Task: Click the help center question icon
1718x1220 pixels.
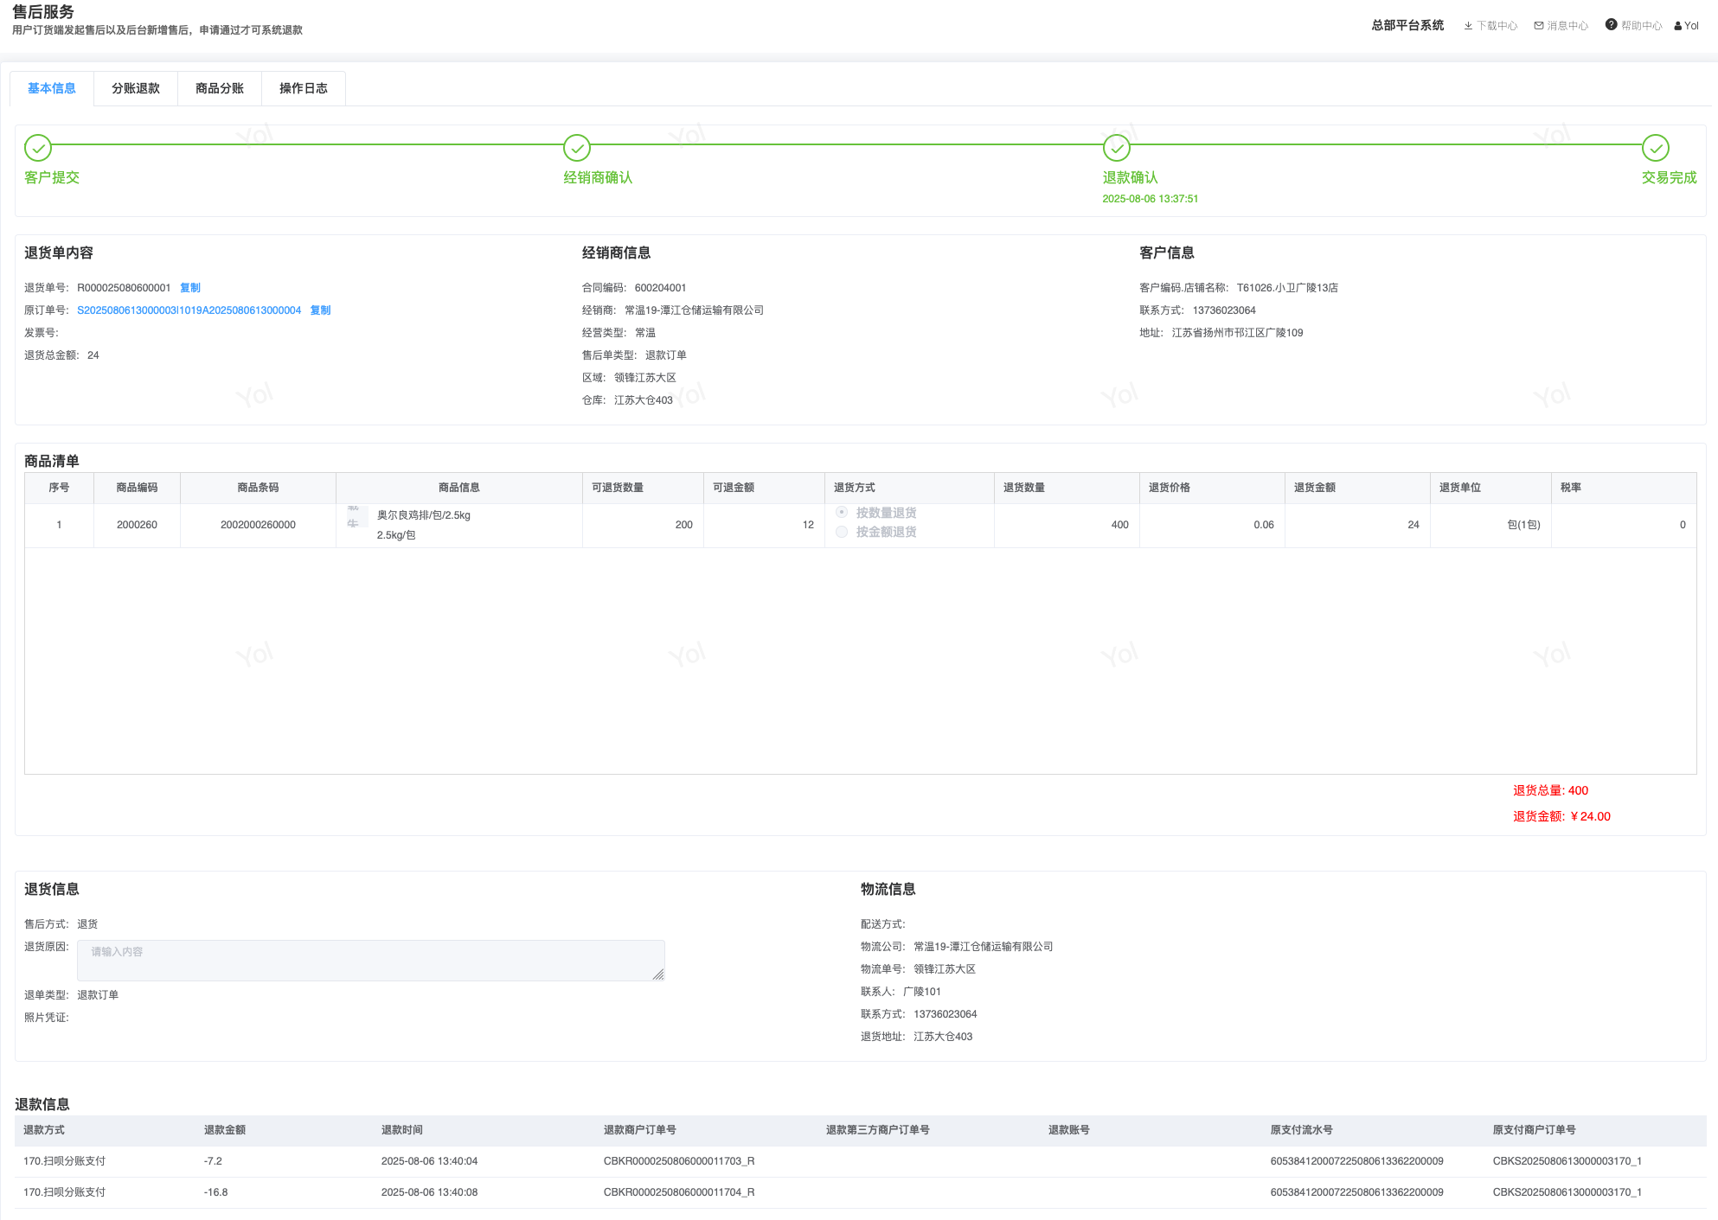Action: pos(1611,25)
